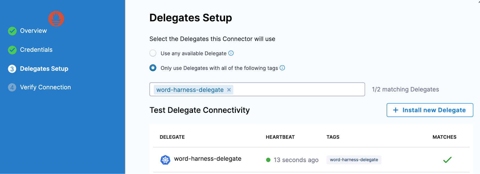The width and height of the screenshot is (480, 174).
Task: Click the Install new Delegate button
Action: (430, 110)
